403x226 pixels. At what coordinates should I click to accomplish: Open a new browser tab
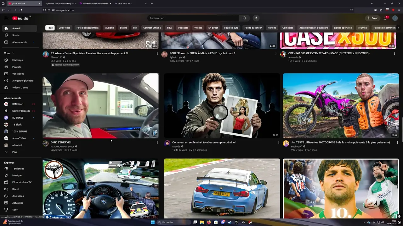pos(152,3)
